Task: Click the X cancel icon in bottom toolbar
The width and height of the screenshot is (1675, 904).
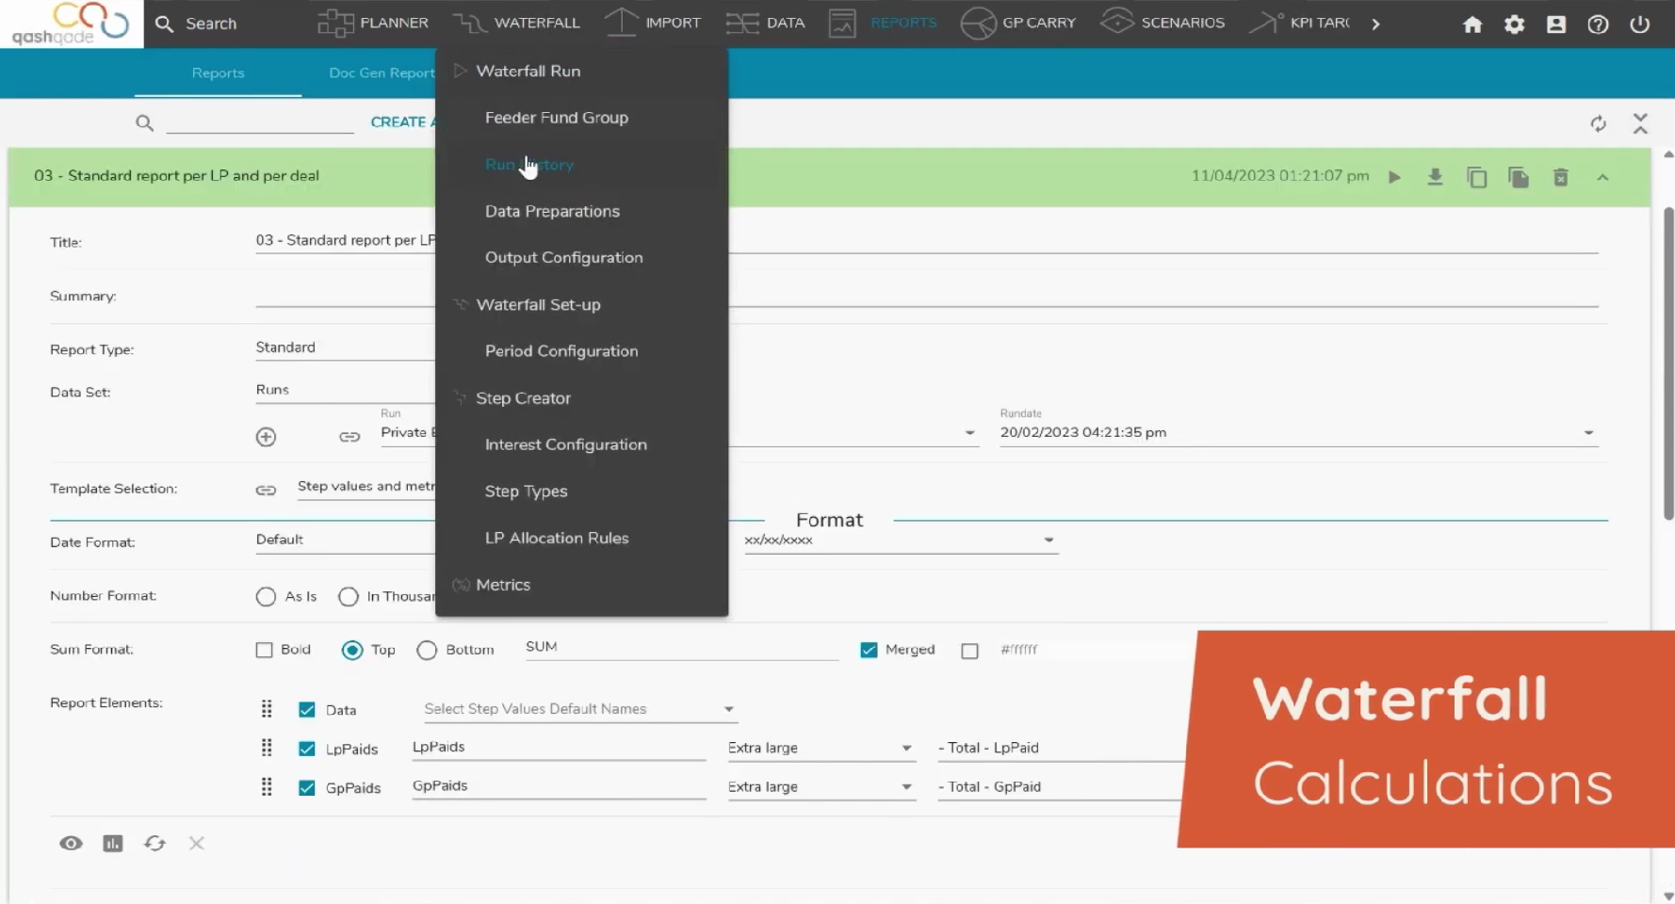Action: click(196, 843)
